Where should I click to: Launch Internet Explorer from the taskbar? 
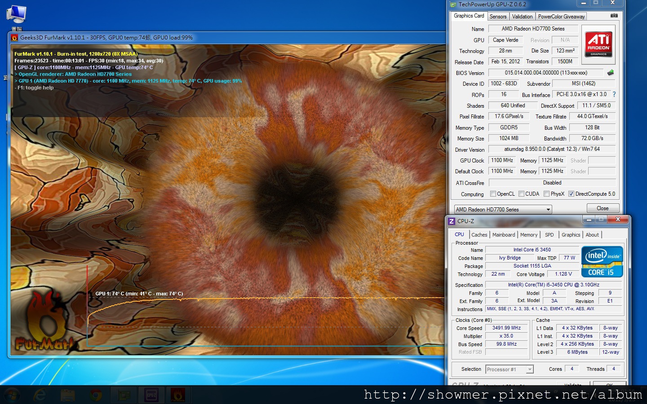[x=40, y=395]
